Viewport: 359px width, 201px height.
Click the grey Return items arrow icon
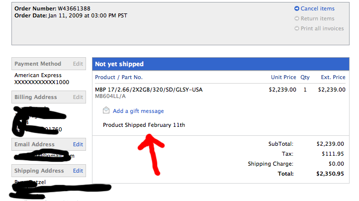[x=297, y=18]
